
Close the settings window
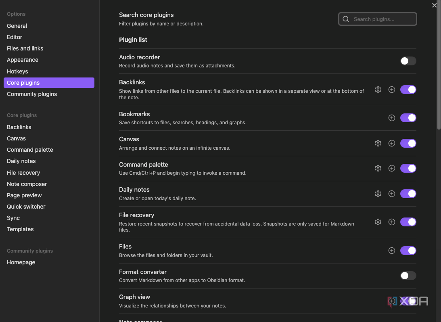434,5
